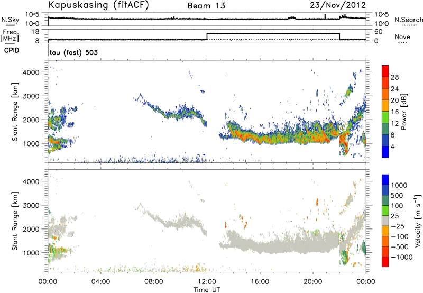
Task: Pick the blue top segment of Velocity colorbar
Action: pyautogui.click(x=385, y=179)
